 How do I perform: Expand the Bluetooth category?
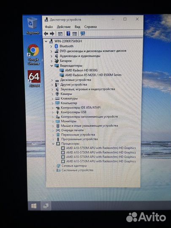tap(51, 46)
